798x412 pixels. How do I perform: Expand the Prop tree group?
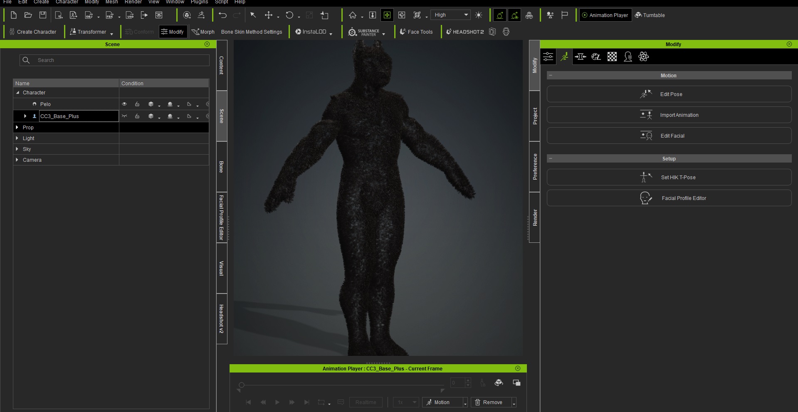(x=17, y=128)
